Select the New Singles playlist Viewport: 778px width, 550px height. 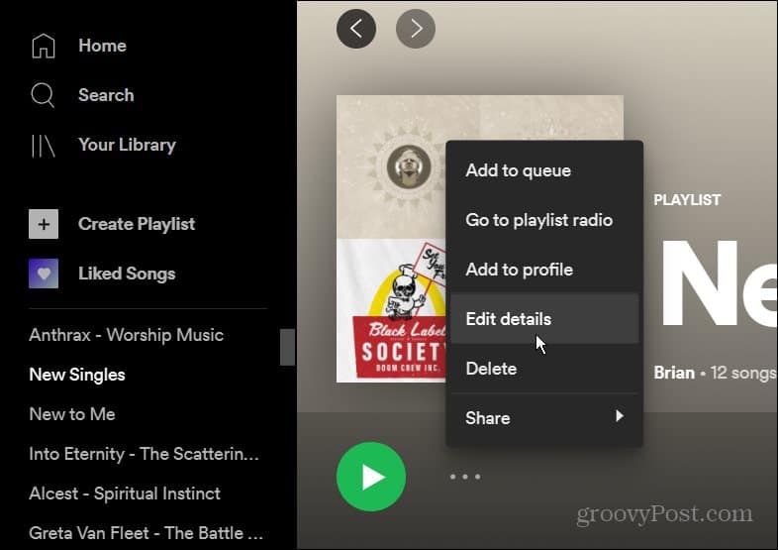coord(77,375)
